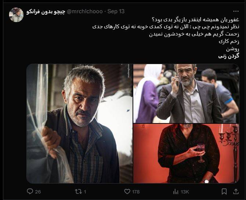
Task: Open the three-dot more options menu
Action: click(236, 11)
